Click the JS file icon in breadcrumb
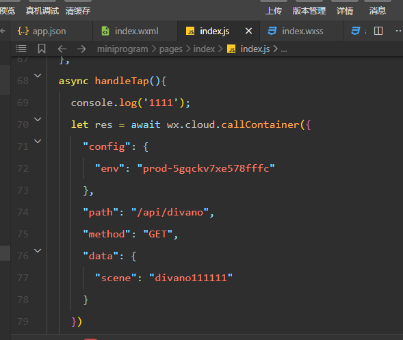The image size is (403, 340). coord(231,49)
